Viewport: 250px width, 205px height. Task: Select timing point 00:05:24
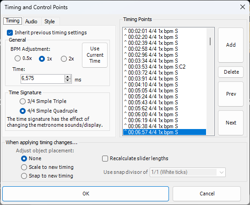point(164,97)
